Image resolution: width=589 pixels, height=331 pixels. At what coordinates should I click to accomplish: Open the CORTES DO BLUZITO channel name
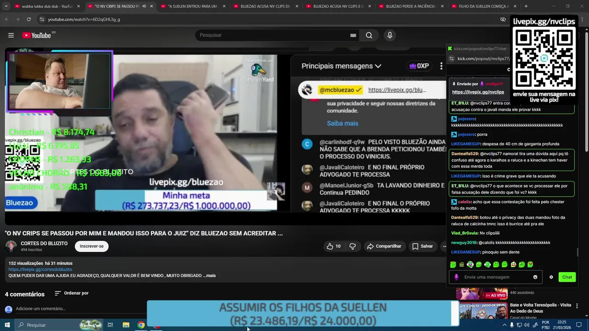pyautogui.click(x=44, y=244)
